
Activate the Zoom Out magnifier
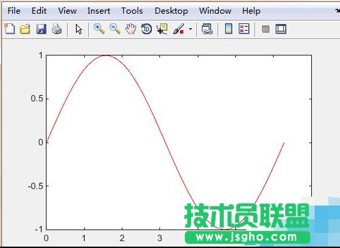tap(115, 29)
